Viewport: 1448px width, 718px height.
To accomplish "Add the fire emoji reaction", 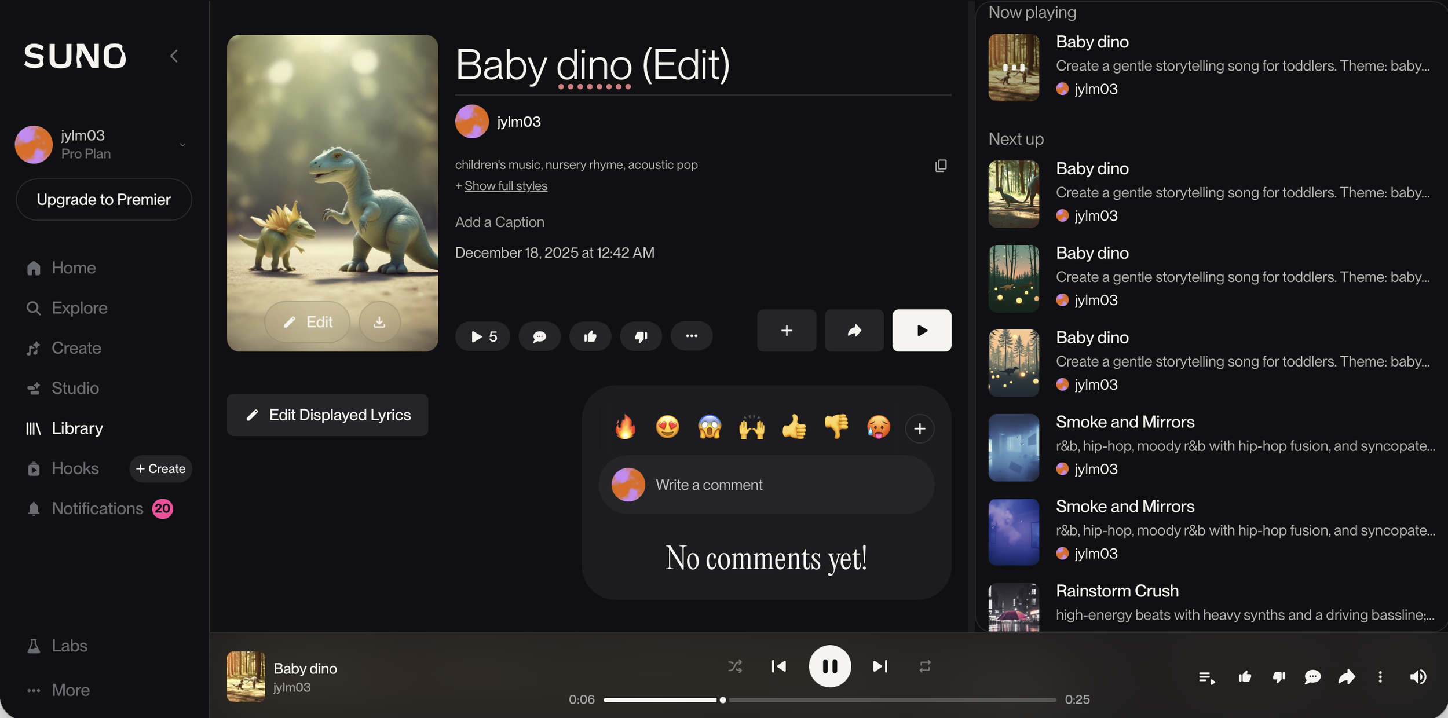I will (x=625, y=428).
